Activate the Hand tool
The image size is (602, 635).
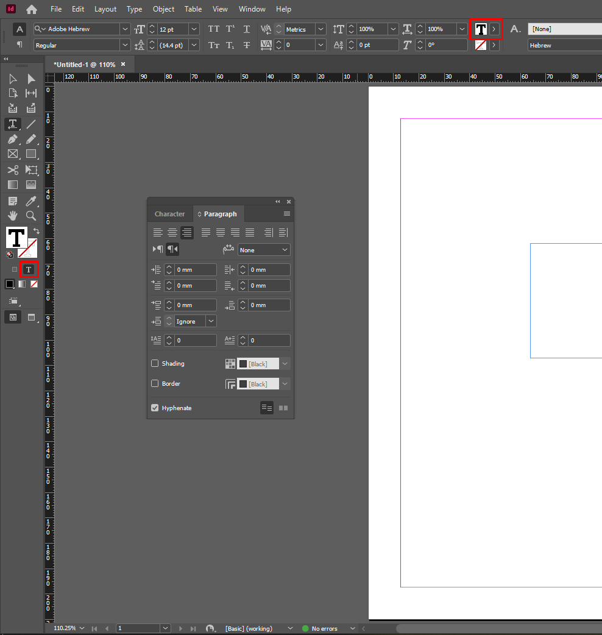12,216
